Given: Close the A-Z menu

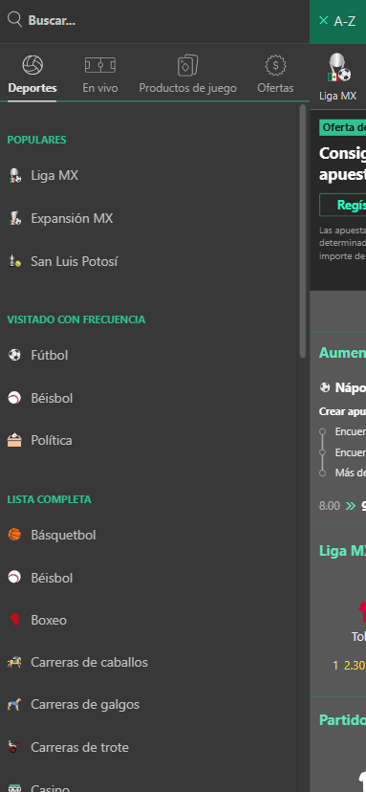Looking at the screenshot, I should [324, 20].
